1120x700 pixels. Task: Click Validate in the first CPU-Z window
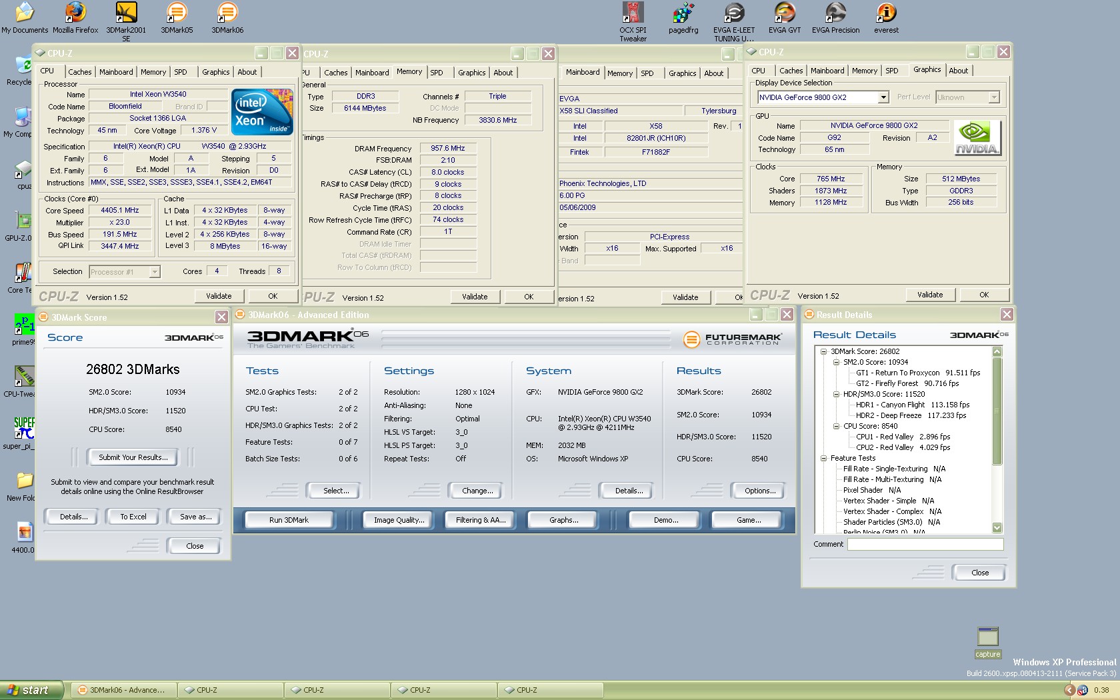[219, 296]
